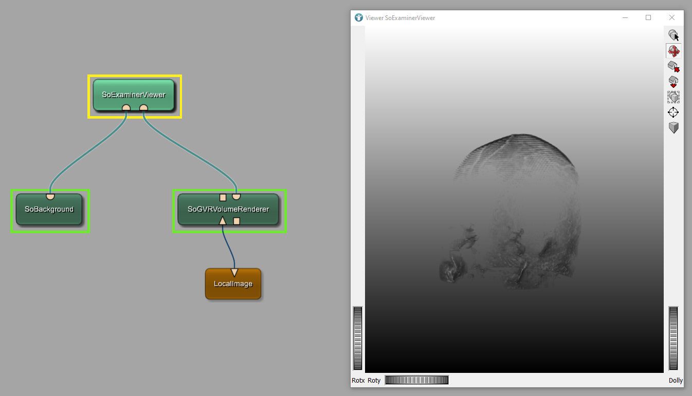The width and height of the screenshot is (692, 396).
Task: Click the Dolly vertical thumbwheel
Action: tap(673, 338)
